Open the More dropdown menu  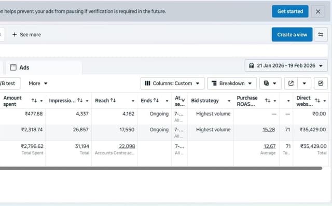pos(38,84)
